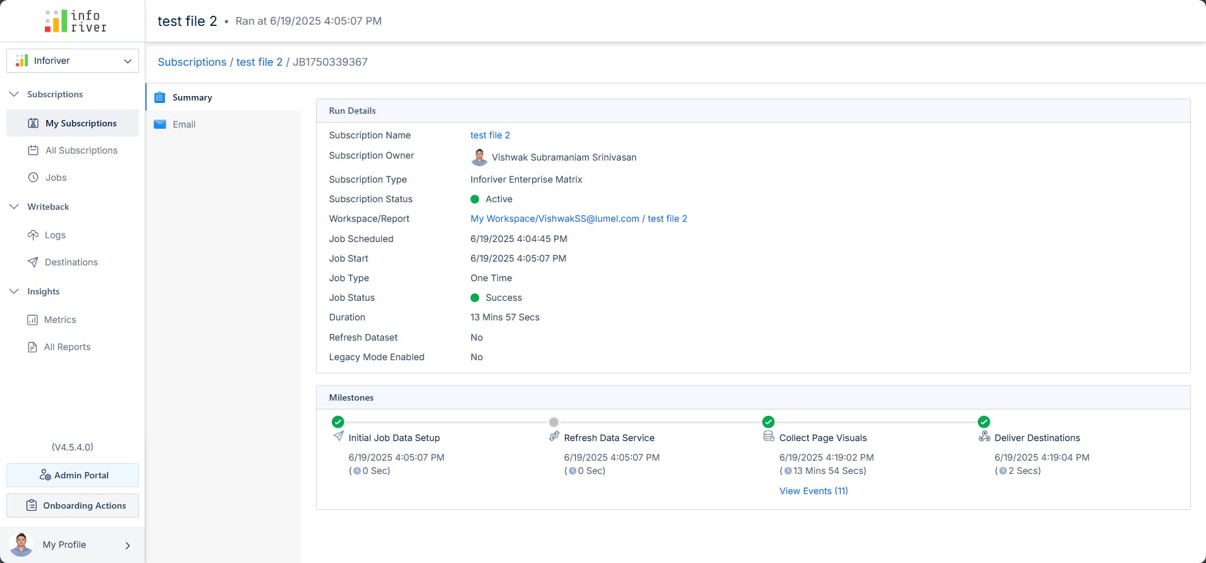The image size is (1206, 563).
Task: Click clock icon beside 2 Secs
Action: click(x=1003, y=471)
